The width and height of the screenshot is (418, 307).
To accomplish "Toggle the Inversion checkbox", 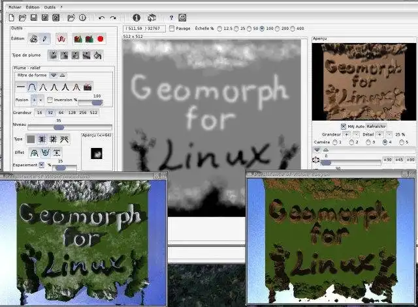I will pyautogui.click(x=50, y=100).
